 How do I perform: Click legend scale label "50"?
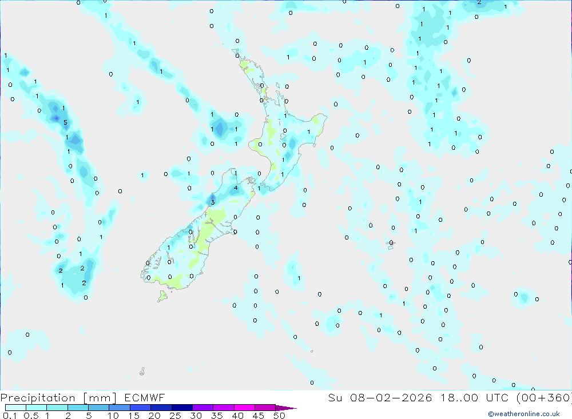[280, 416]
